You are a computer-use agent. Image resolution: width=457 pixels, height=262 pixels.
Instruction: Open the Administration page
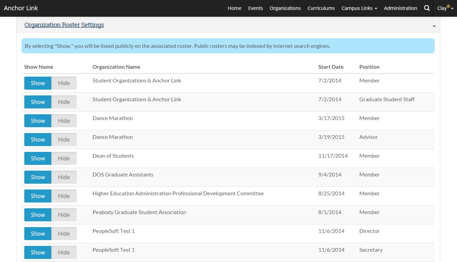(x=400, y=8)
